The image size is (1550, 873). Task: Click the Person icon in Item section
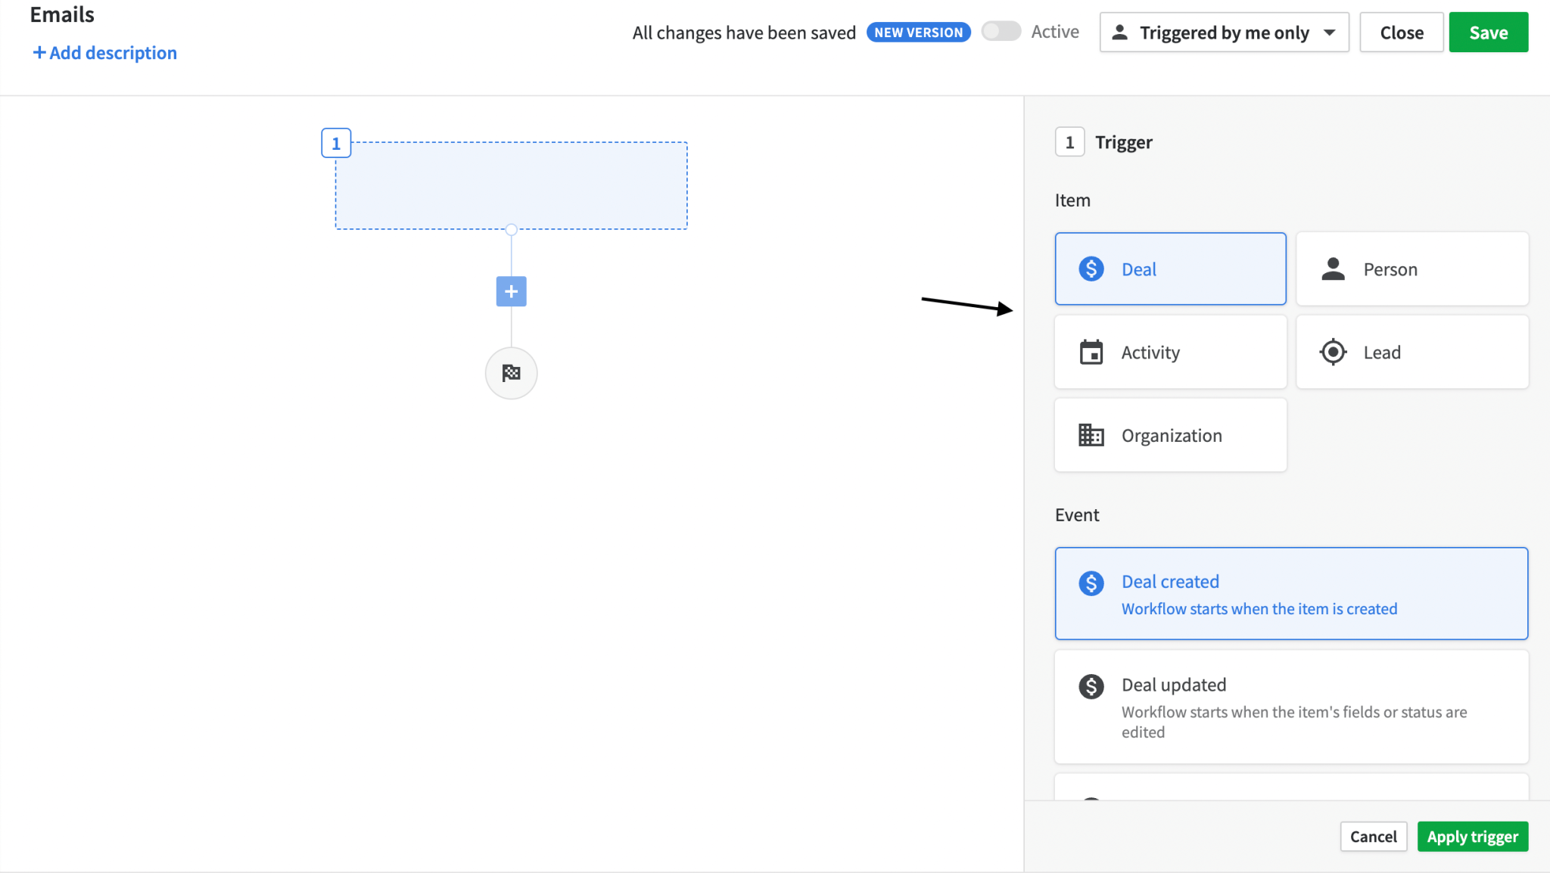pos(1333,269)
